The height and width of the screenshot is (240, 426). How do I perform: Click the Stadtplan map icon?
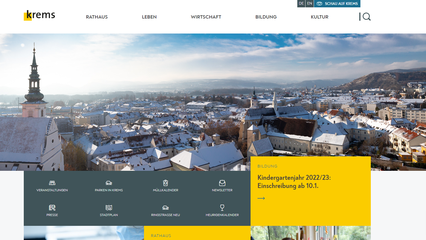pyautogui.click(x=109, y=208)
